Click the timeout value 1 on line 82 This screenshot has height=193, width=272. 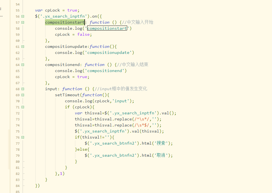point(61,174)
